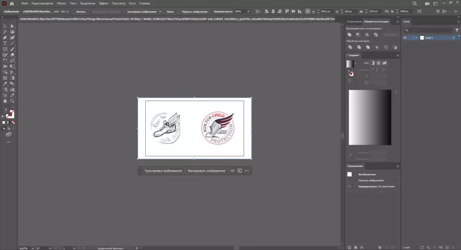Open the arrange documents icon
This screenshot has width=461, height=250.
coord(427,4)
